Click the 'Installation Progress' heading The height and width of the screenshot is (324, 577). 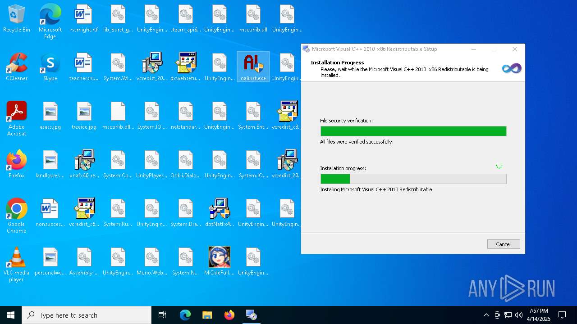pos(337,63)
